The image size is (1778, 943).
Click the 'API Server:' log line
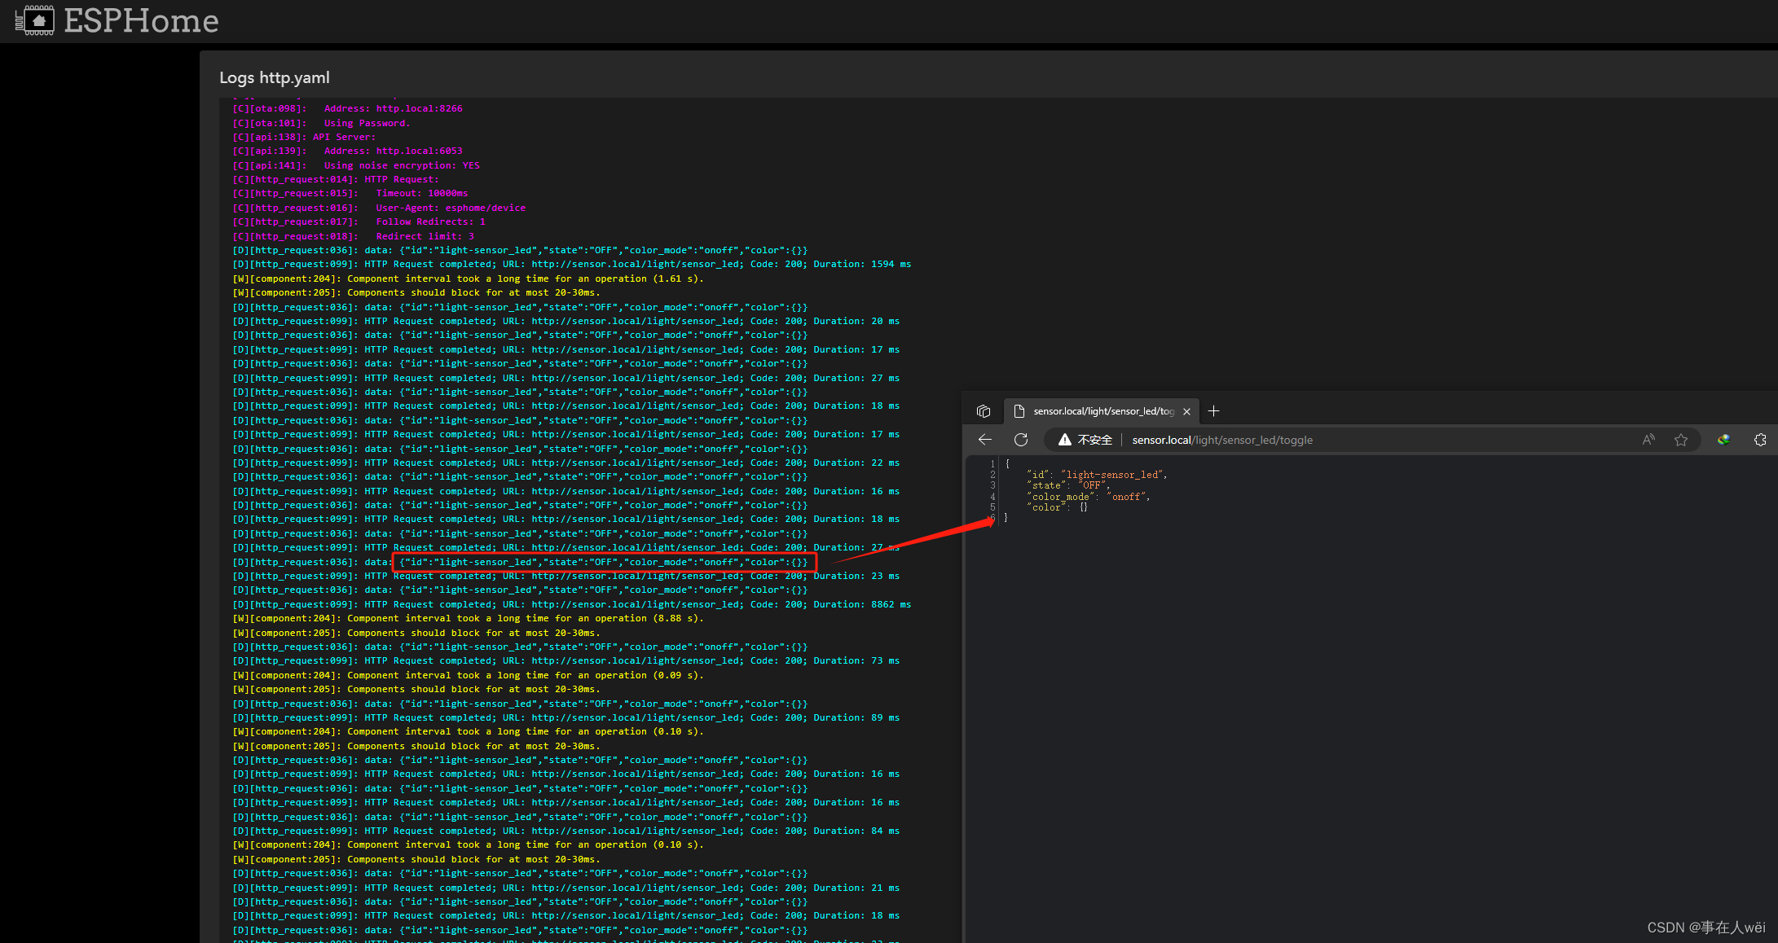(304, 137)
